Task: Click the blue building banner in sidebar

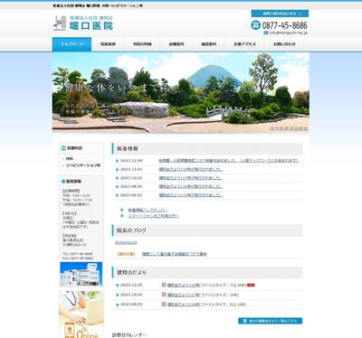Action: click(x=81, y=274)
